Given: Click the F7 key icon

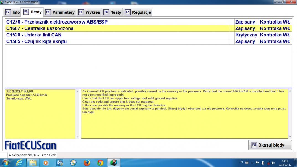Looking at the screenshot, I should tap(127, 12).
